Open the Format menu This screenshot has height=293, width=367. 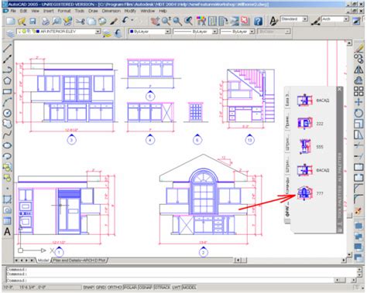coord(64,11)
